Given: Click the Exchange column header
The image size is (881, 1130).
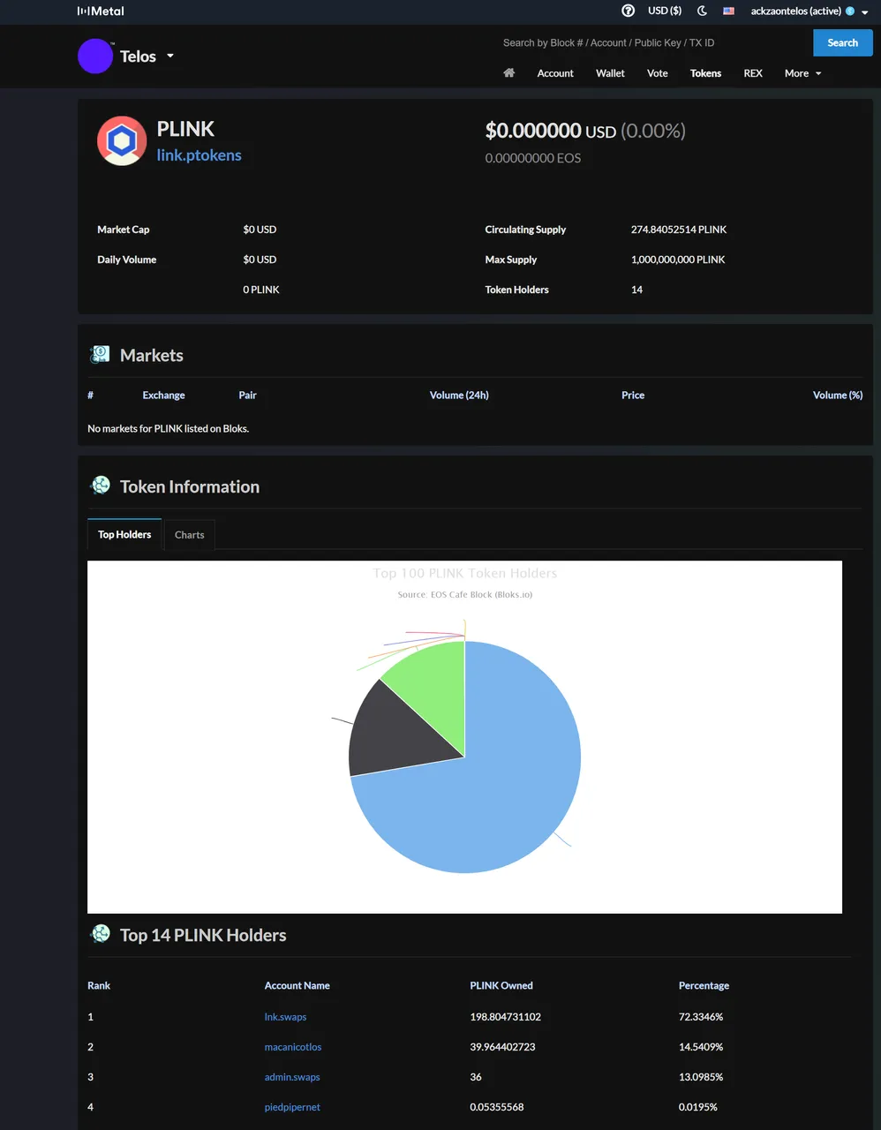Looking at the screenshot, I should click(163, 395).
